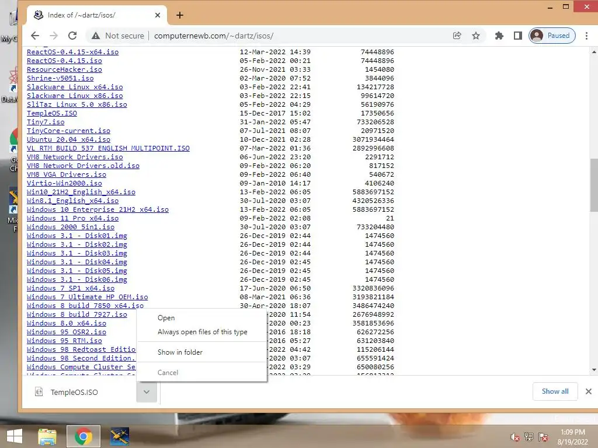Close the Index of /~dartz/isos/ tab

point(158,15)
